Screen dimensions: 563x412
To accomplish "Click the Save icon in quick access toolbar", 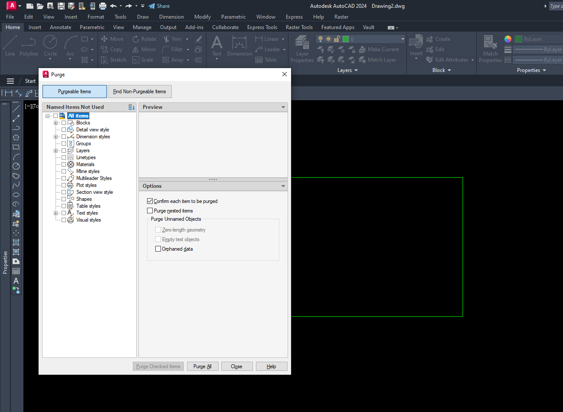I will click(x=61, y=6).
